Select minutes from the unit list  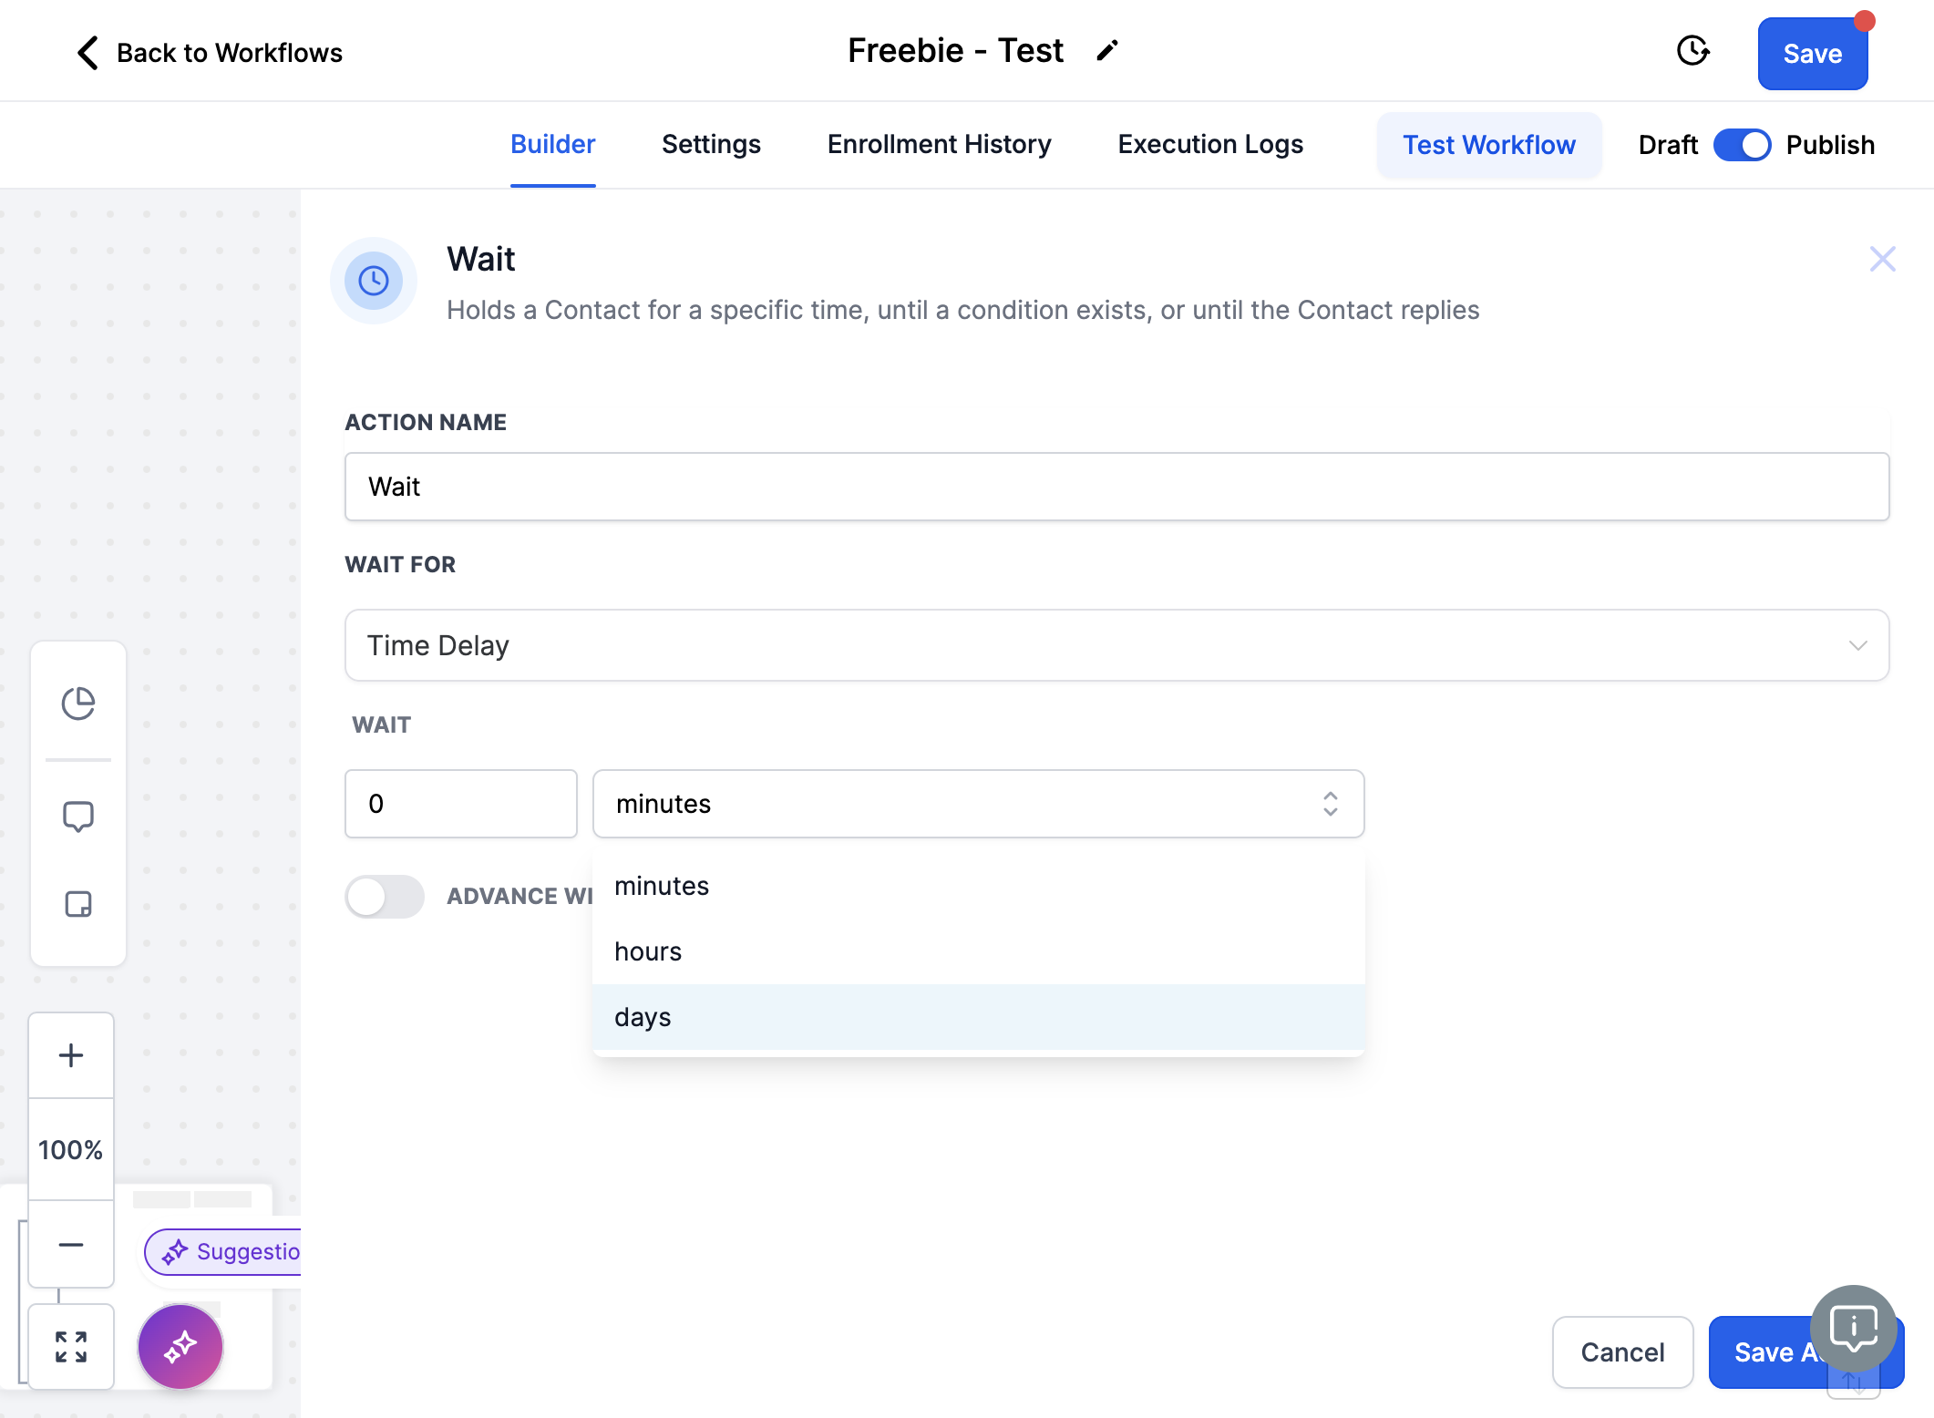tap(978, 886)
